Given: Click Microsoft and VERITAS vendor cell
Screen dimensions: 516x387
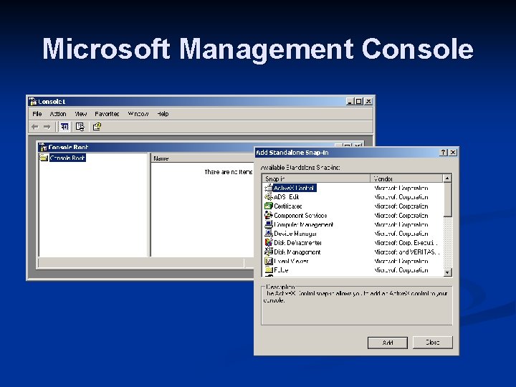Looking at the screenshot, I should click(407, 252).
